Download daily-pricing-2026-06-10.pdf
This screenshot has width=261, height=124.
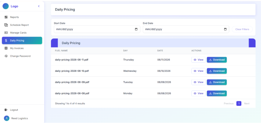(217, 71)
